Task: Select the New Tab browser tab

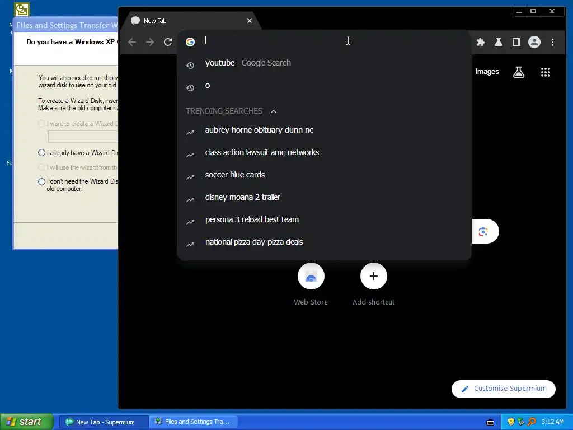Action: (190, 21)
